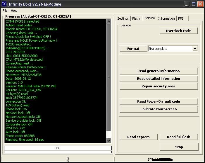
Task: Click log line 'imei: 35279301026774'
Action: (x=21, y=98)
